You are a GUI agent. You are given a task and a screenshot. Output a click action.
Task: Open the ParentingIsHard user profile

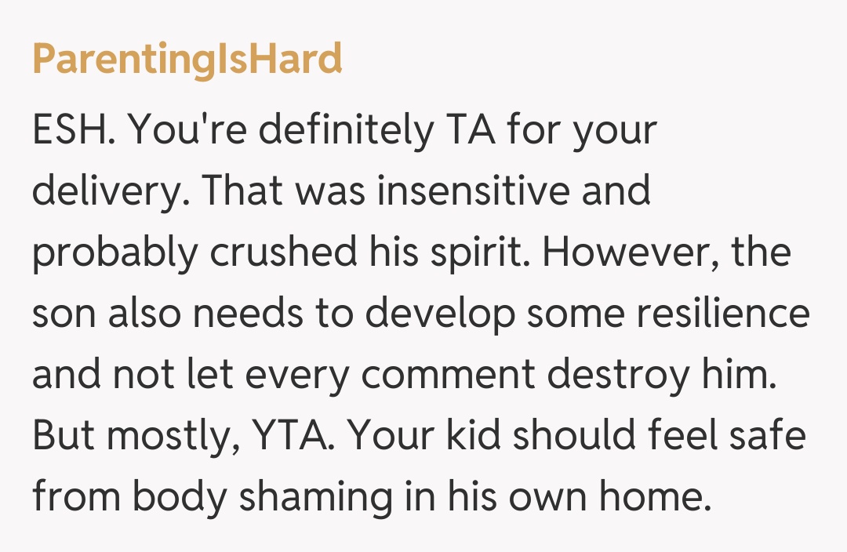[187, 60]
